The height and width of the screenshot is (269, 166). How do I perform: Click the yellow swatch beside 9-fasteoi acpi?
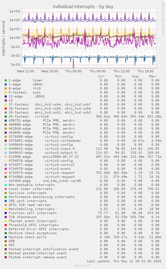[6, 92]
